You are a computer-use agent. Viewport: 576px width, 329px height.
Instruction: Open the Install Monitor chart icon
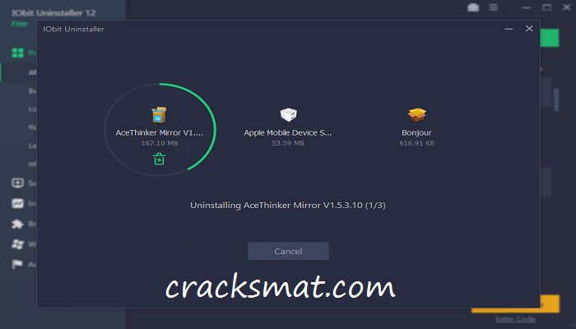(x=17, y=203)
